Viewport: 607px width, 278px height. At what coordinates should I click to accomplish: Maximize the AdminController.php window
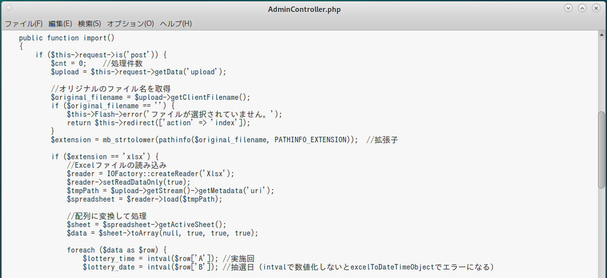click(582, 8)
